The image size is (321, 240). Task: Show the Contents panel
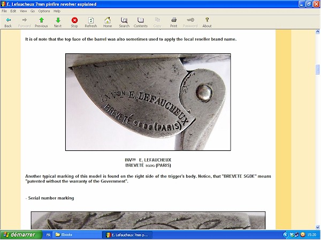(140, 22)
